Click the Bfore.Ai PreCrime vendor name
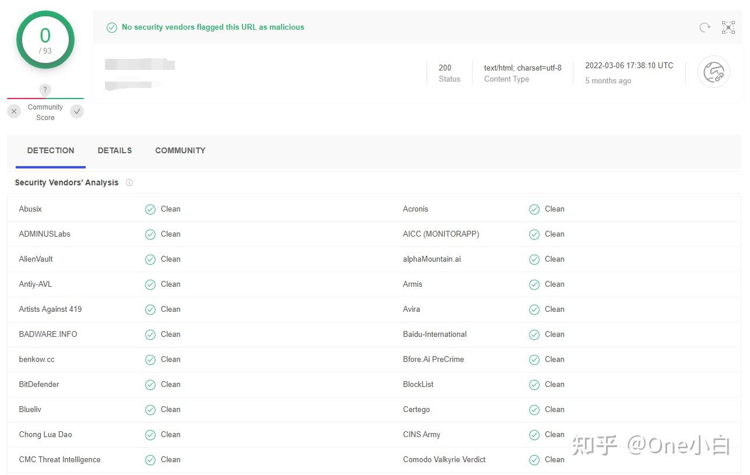Screen dimensions: 750x475 (x=434, y=359)
